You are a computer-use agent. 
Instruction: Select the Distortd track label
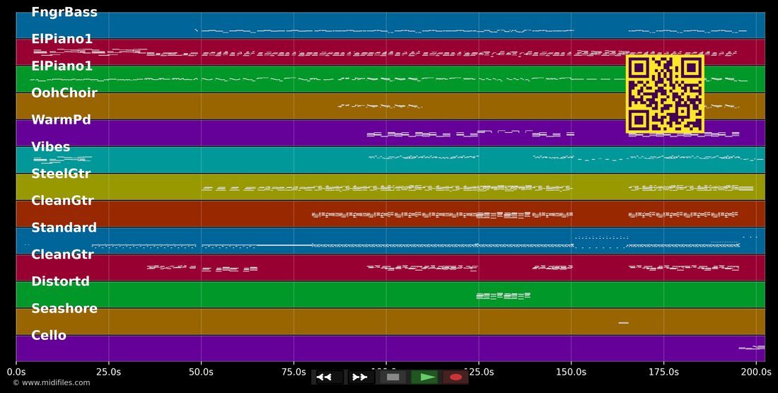[x=61, y=281]
